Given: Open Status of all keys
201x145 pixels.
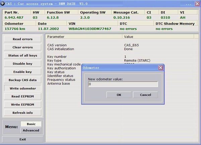Looking at the screenshot, I should pyautogui.click(x=22, y=56).
